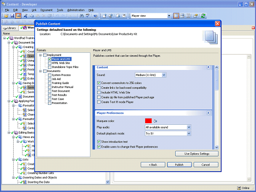Click the Save disk toolbar icon
This screenshot has width=256, height=192.
pyautogui.click(x=12, y=16)
